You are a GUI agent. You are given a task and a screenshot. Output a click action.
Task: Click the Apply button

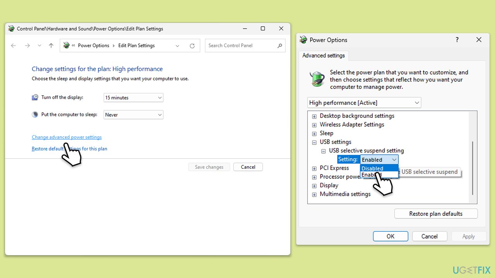pos(468,236)
